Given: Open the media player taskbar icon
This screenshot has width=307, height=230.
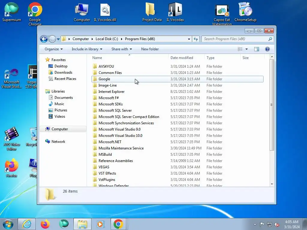Looking at the screenshot, I should tap(101, 224).
